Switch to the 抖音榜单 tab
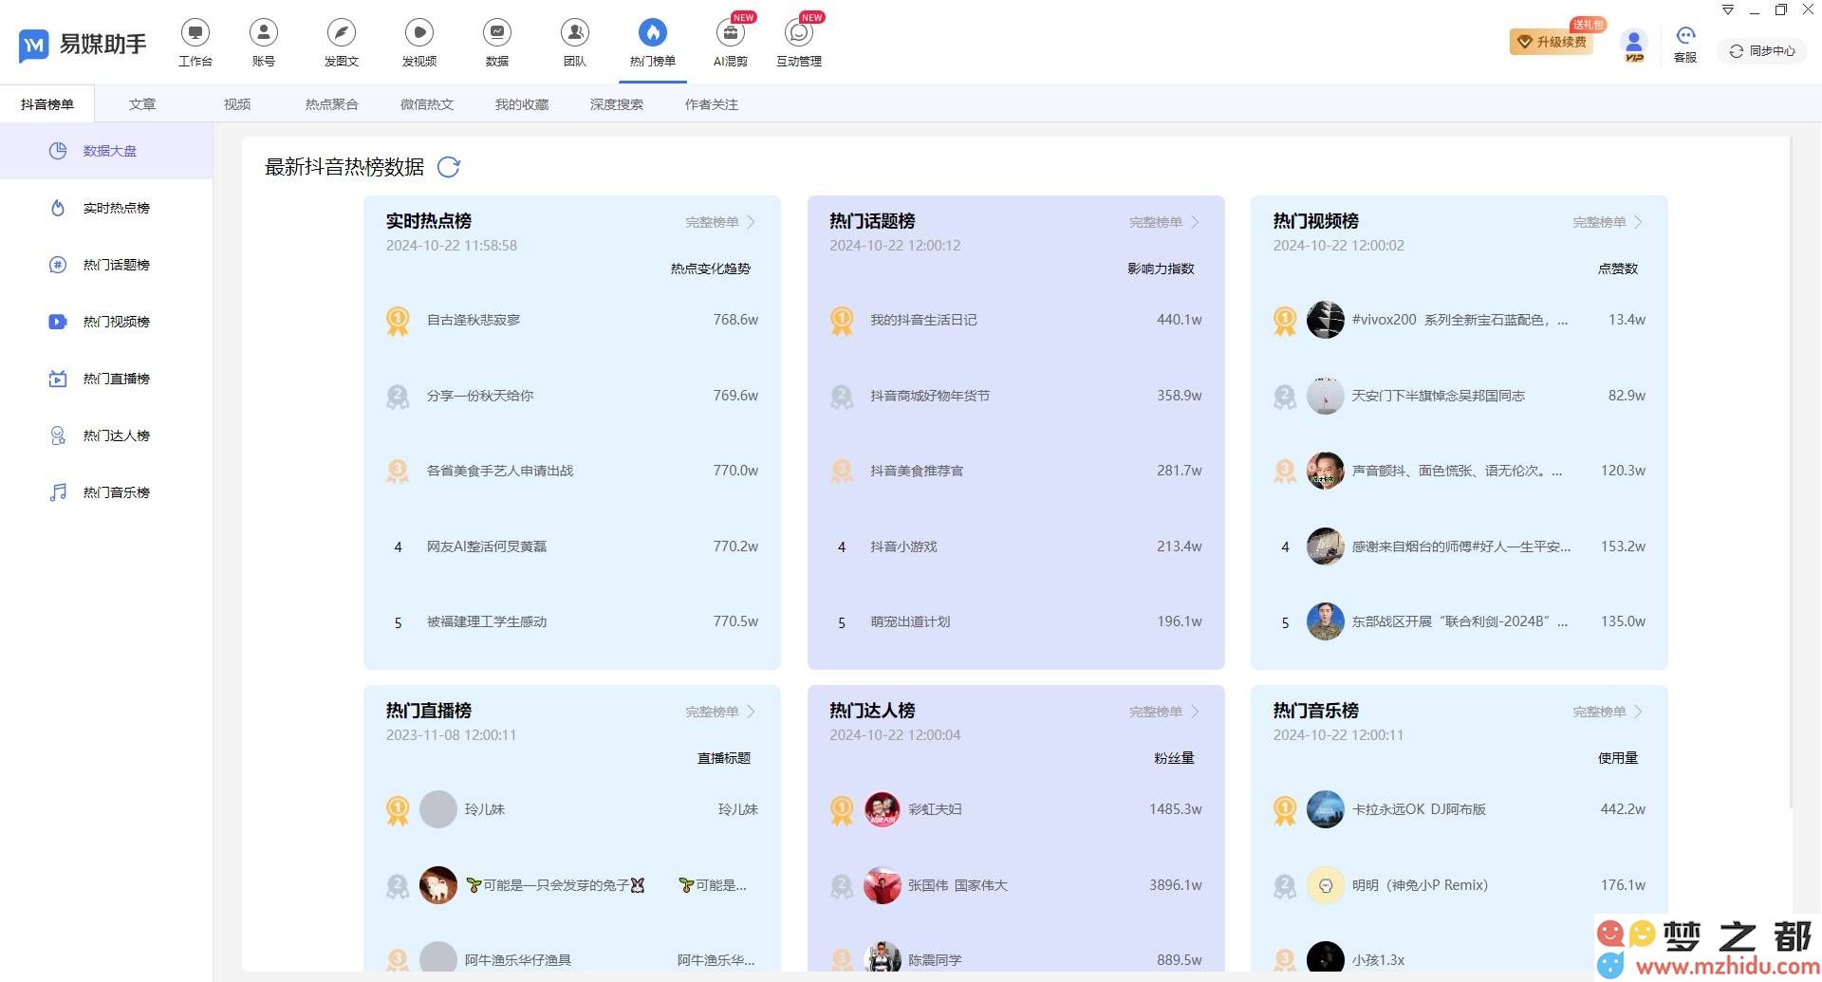The height and width of the screenshot is (982, 1822). click(47, 104)
